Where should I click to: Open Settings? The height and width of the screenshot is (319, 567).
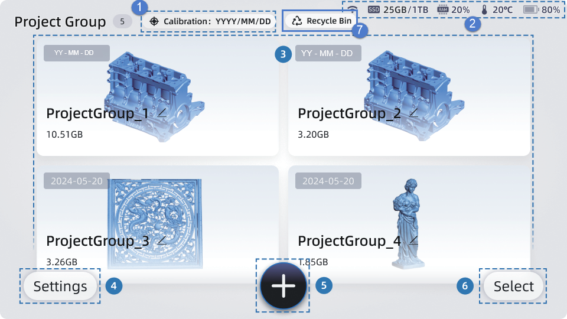click(60, 286)
